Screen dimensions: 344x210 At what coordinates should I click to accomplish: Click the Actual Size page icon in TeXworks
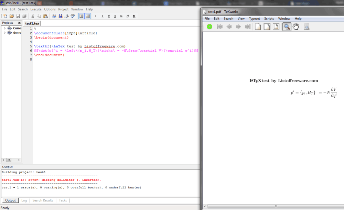pyautogui.click(x=258, y=27)
